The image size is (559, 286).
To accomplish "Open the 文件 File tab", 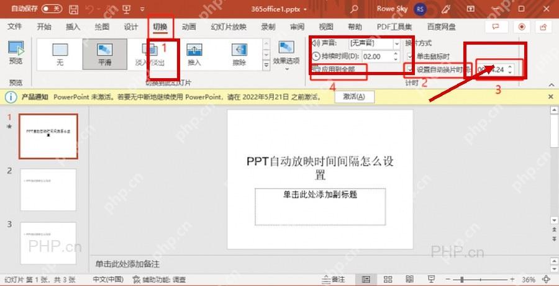I will (x=15, y=27).
